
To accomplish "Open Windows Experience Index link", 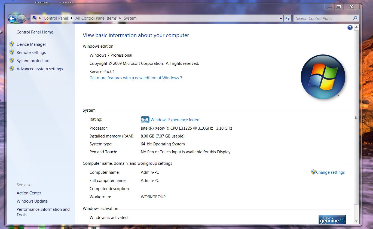I will (x=175, y=120).
